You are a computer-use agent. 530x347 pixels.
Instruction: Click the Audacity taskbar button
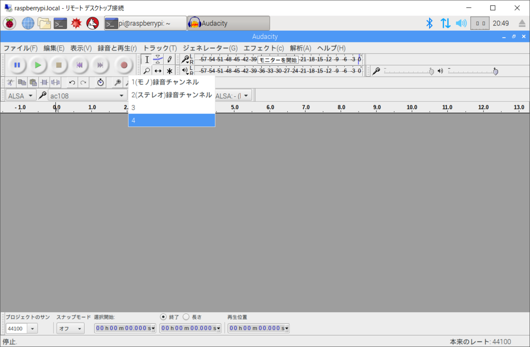[x=228, y=23]
